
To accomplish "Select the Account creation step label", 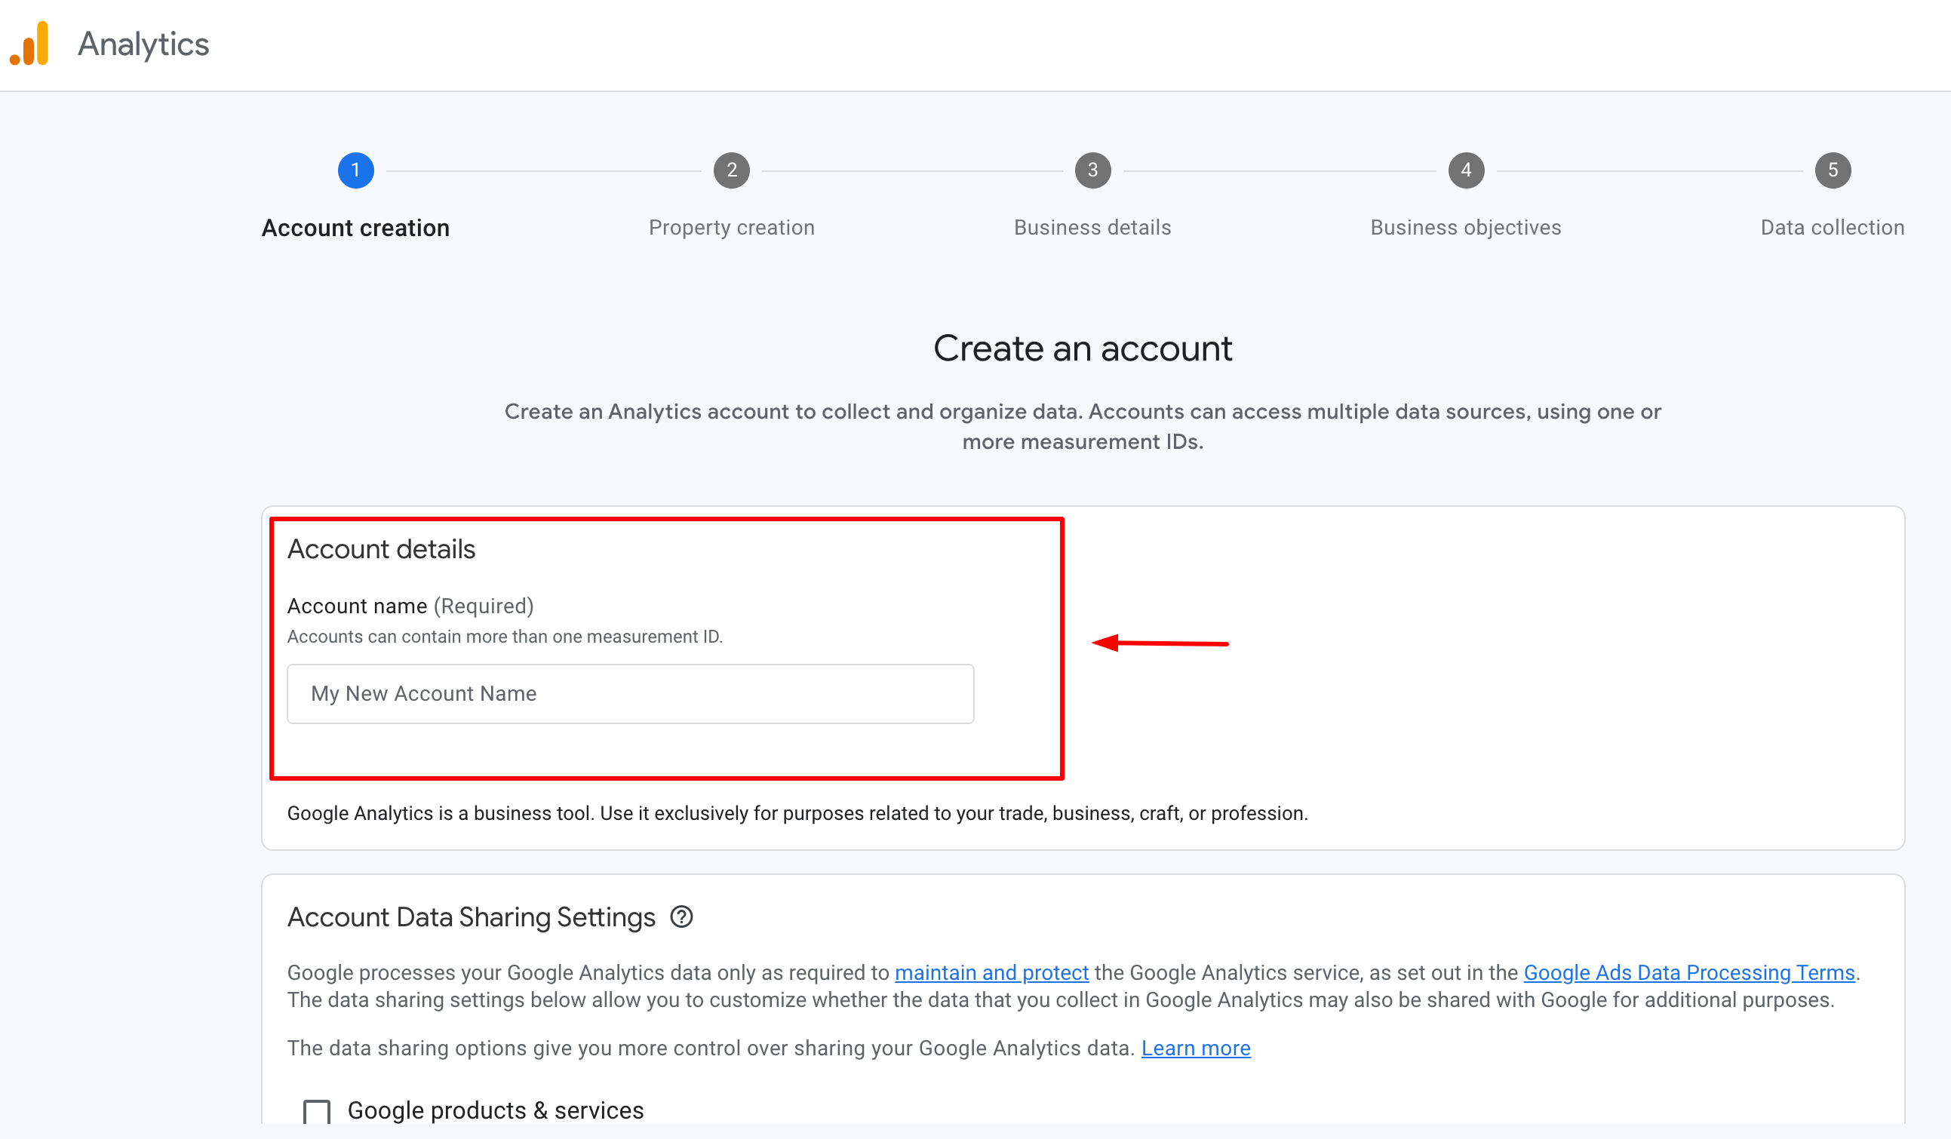I will [355, 228].
